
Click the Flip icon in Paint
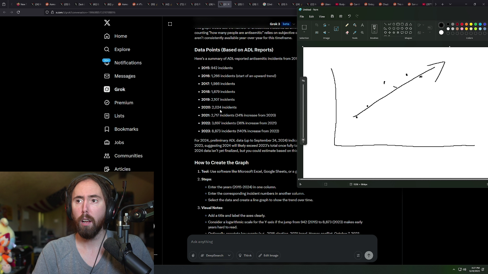tap(325, 32)
